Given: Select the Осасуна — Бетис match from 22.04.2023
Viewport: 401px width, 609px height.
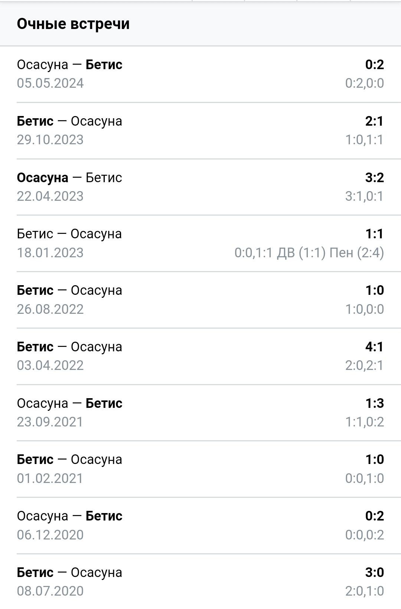Looking at the screenshot, I should tap(200, 187).
